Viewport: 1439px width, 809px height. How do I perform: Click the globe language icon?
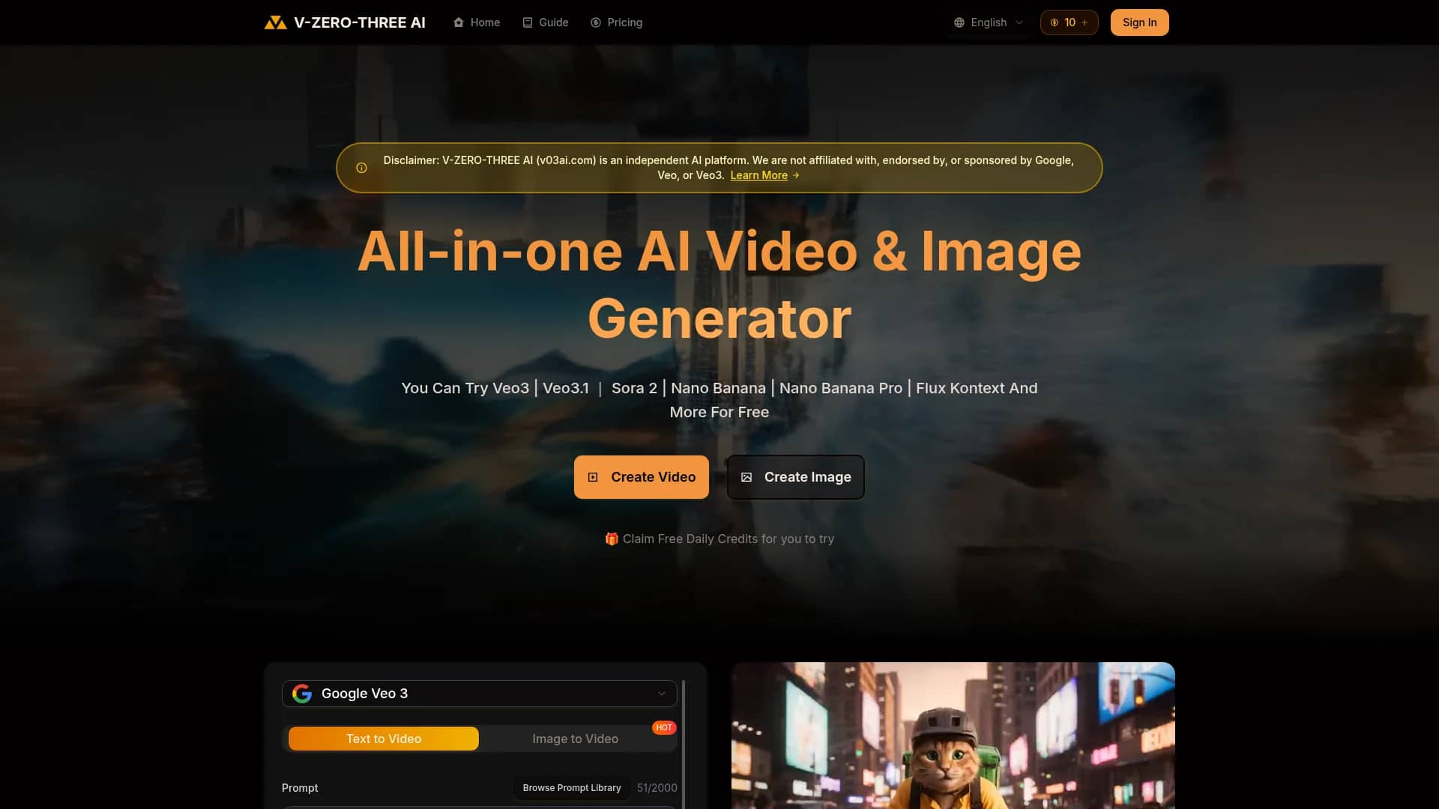[x=959, y=22]
